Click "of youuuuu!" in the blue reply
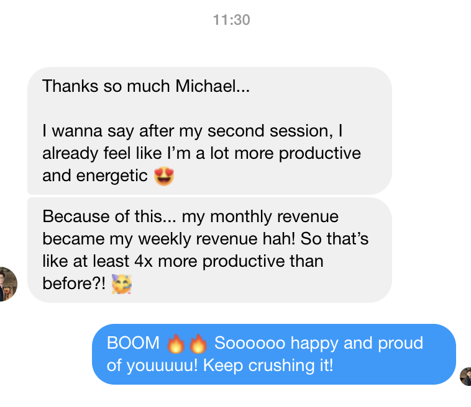471x407 pixels. tap(152, 365)
